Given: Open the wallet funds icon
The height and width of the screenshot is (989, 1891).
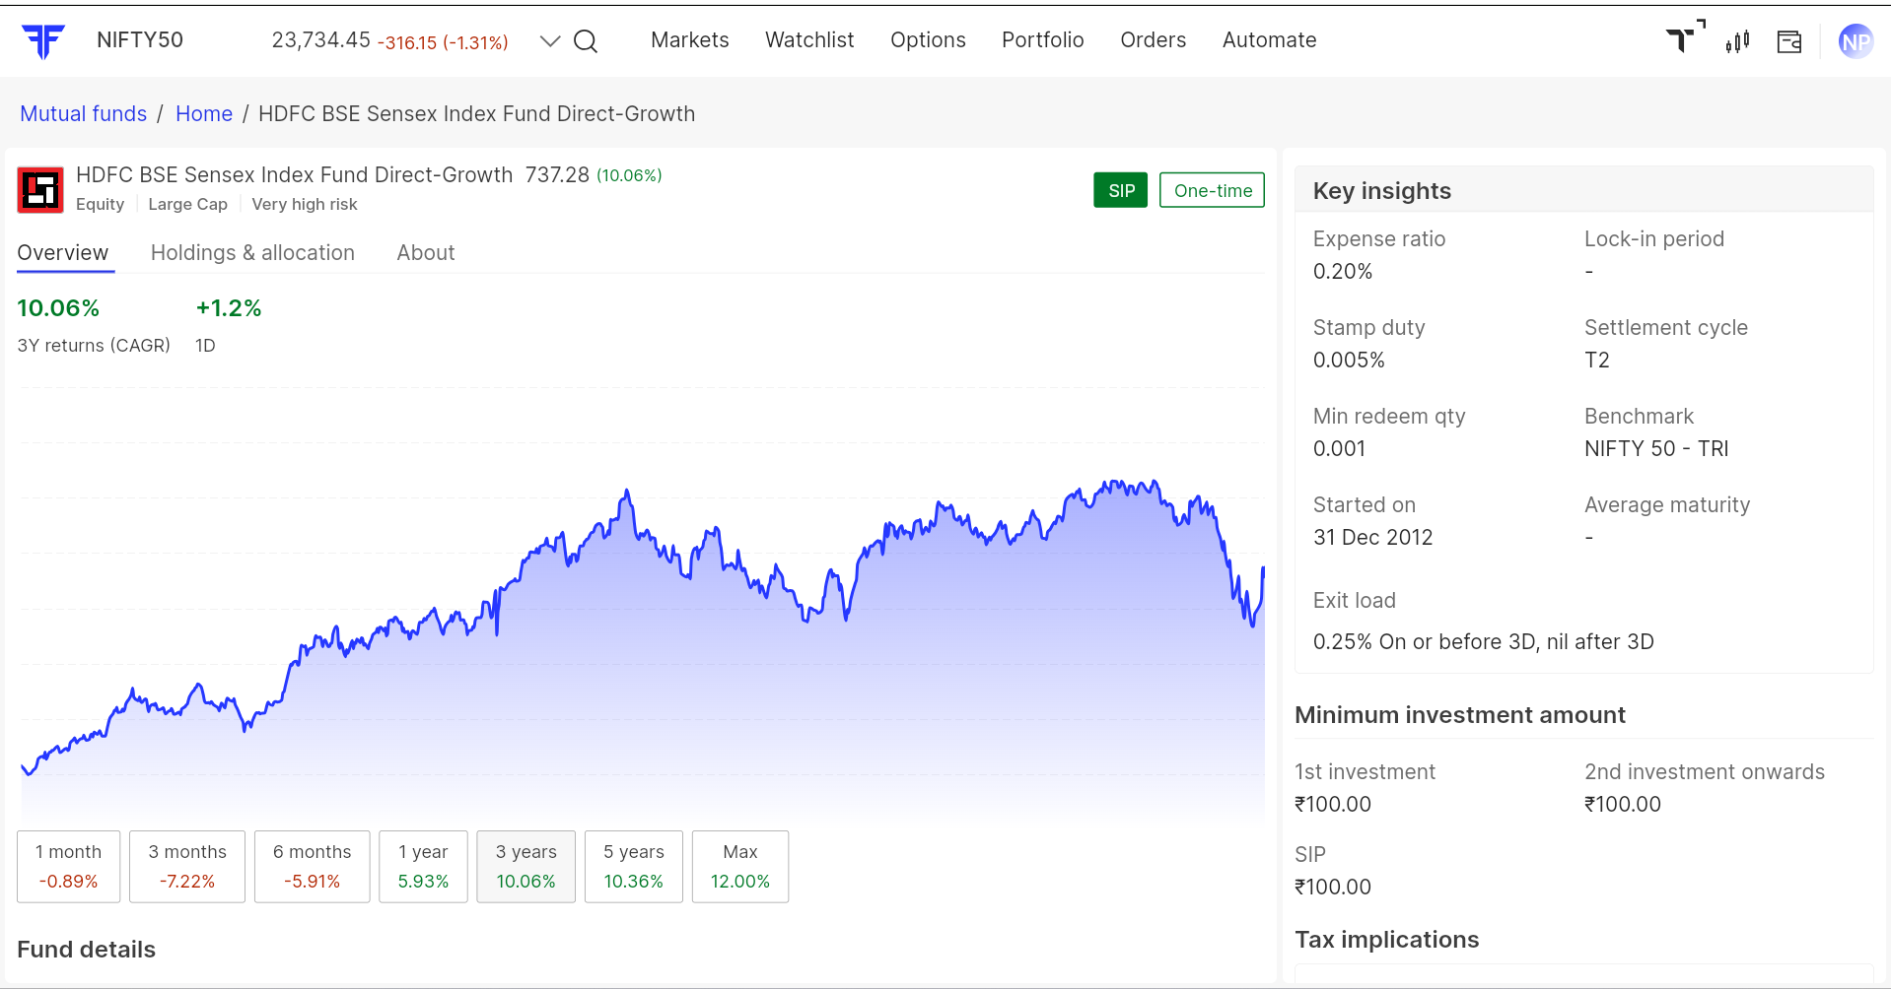Looking at the screenshot, I should point(1788,41).
